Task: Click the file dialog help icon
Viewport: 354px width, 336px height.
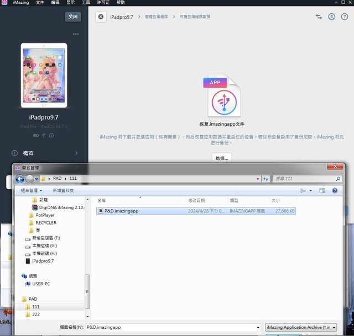Action: pos(335,190)
